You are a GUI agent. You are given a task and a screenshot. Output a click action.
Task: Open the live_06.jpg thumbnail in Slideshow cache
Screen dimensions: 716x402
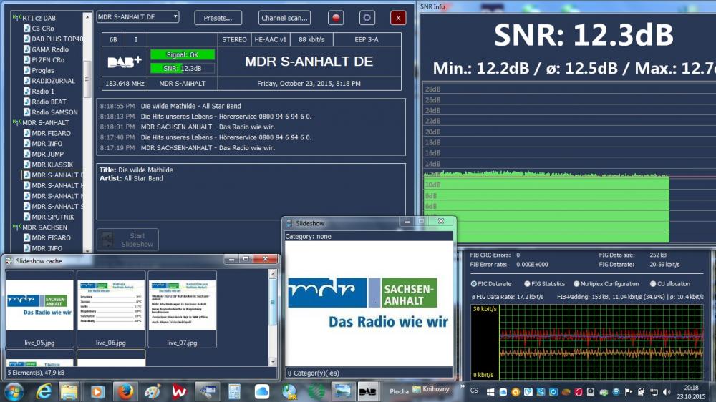(x=111, y=309)
